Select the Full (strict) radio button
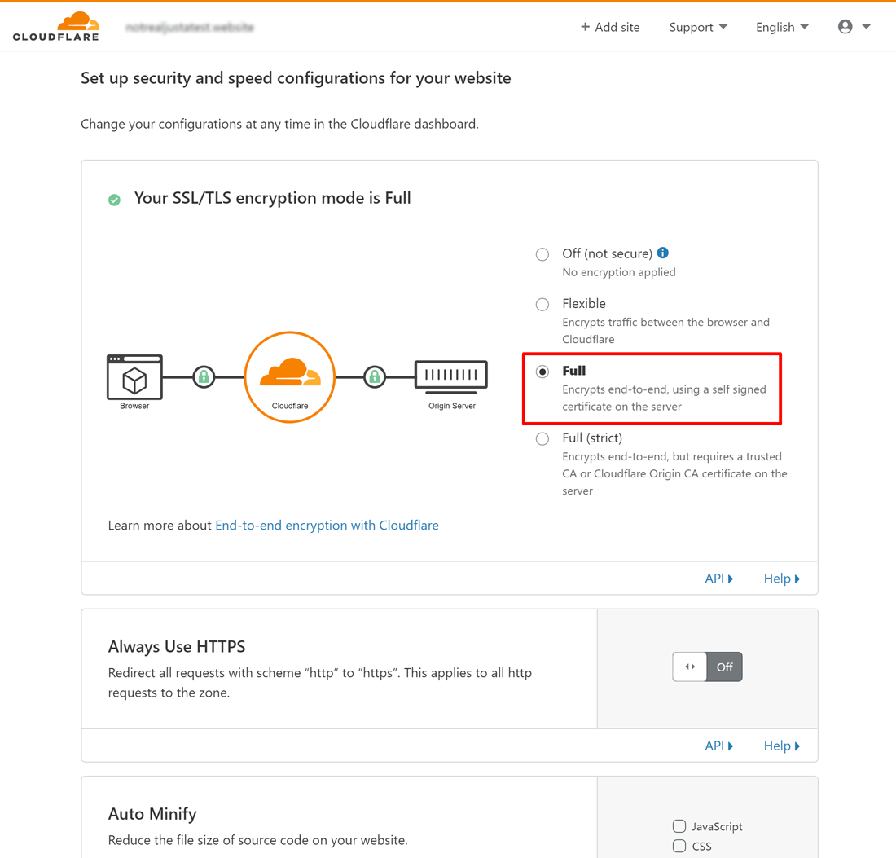Screen dimensions: 896x858 [x=542, y=438]
